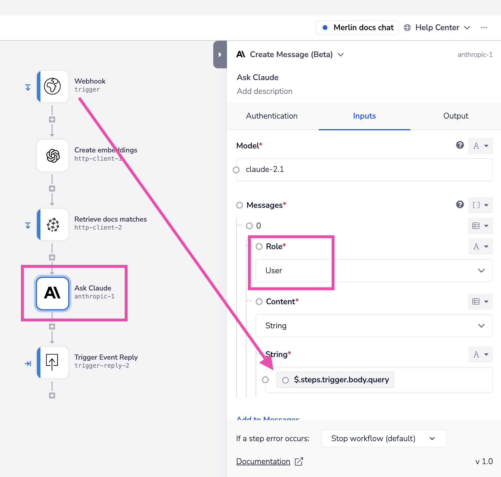The width and height of the screenshot is (501, 477).
Task: Open the Retrieve docs matches step icon
Action: [53, 224]
